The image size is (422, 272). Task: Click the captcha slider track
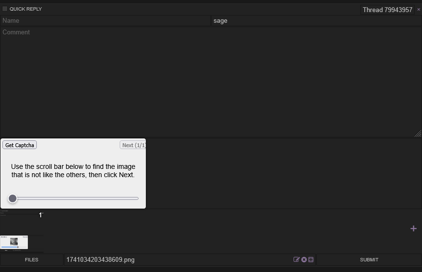click(x=73, y=198)
